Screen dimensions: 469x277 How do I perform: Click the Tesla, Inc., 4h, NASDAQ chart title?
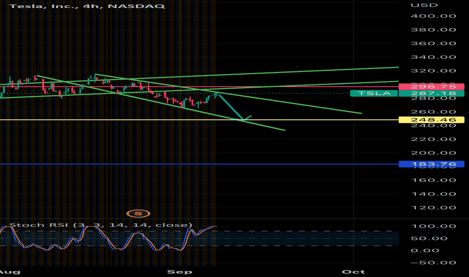tap(87, 6)
